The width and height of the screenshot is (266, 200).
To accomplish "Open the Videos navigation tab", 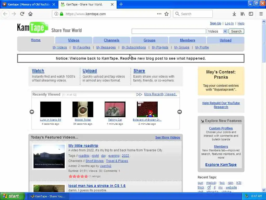I will pos(74,40).
